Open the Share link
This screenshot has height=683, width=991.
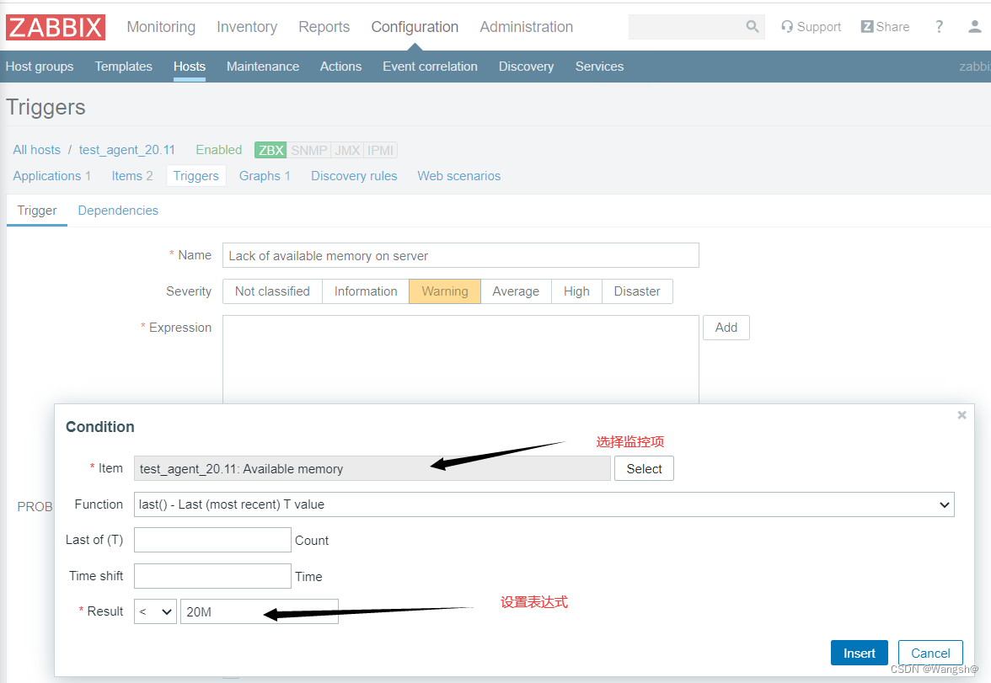click(x=885, y=27)
